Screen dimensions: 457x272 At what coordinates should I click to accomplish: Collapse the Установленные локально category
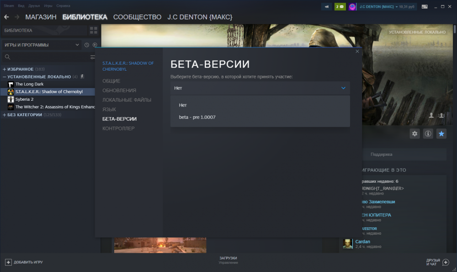tap(5, 77)
